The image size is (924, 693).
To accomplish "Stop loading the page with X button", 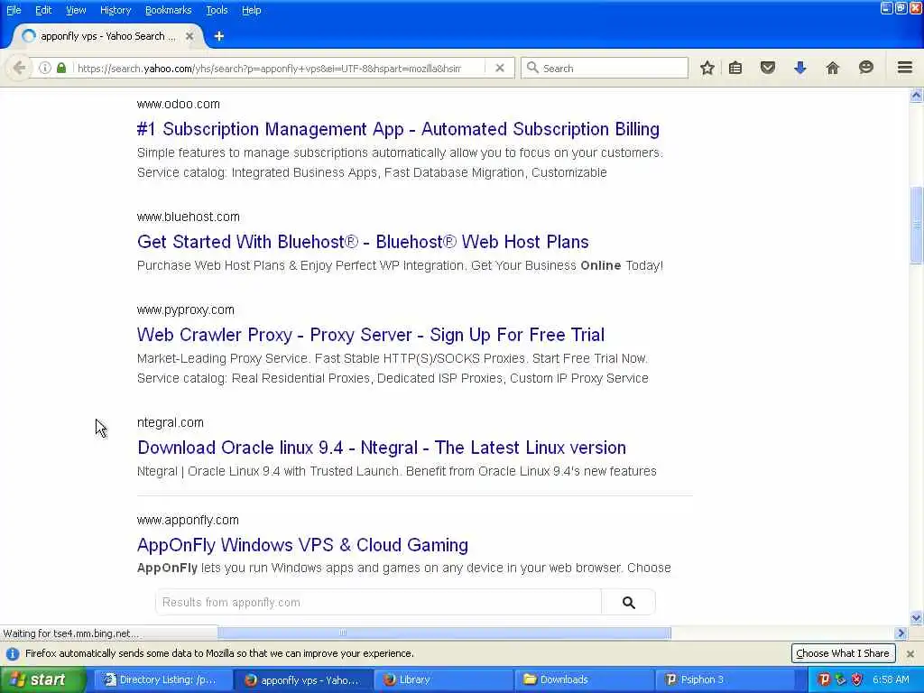I will tap(500, 68).
